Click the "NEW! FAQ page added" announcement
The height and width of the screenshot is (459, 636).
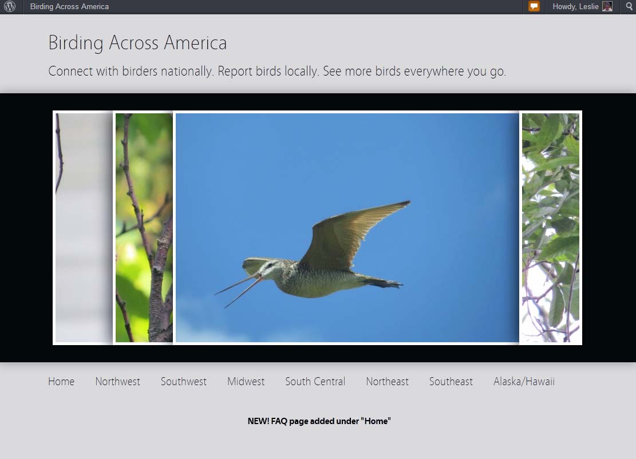point(319,421)
